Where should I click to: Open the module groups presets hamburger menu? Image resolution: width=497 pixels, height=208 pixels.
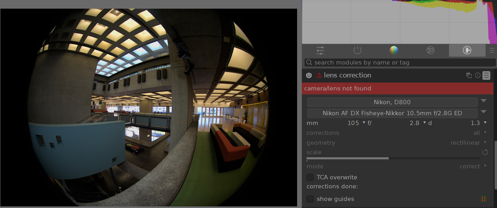[491, 50]
